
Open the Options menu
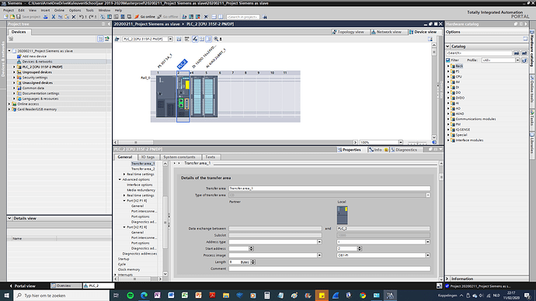tap(75, 10)
